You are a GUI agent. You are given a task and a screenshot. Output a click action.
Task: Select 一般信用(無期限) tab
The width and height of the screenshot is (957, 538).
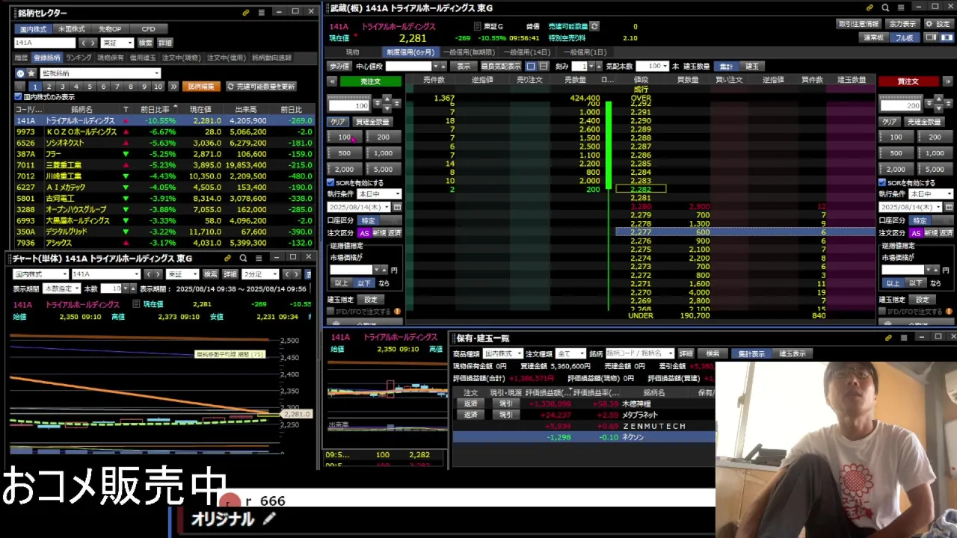[468, 52]
